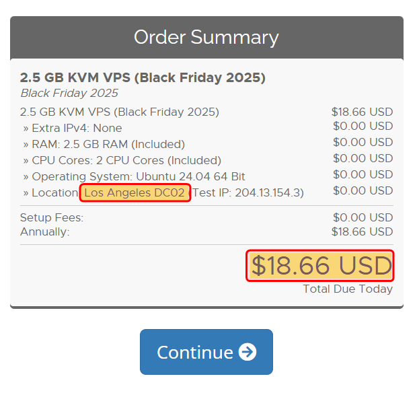This screenshot has width=417, height=395.
Task: Click the italic Black Friday 2025 subtitle
Action: tap(69, 94)
